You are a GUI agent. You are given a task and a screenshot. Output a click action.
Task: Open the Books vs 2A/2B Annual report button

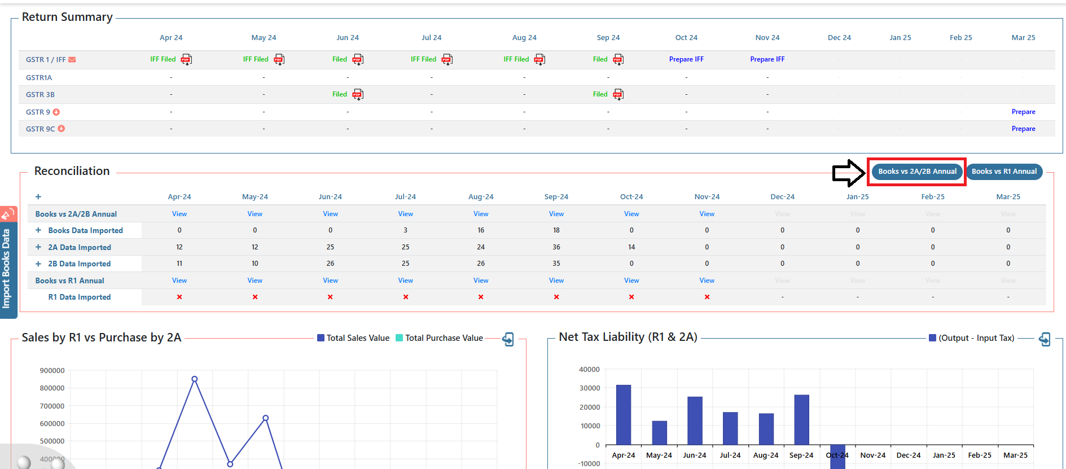click(x=917, y=172)
